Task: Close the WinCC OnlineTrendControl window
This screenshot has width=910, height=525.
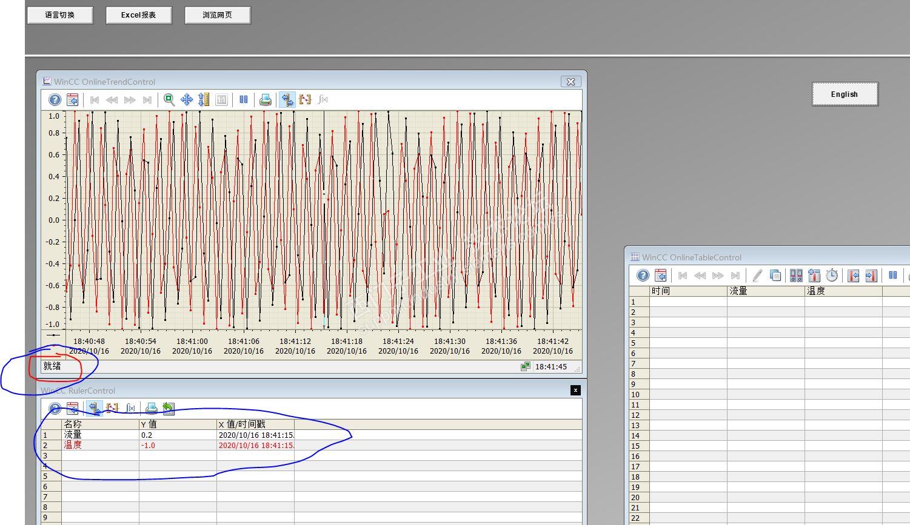Action: pyautogui.click(x=570, y=81)
